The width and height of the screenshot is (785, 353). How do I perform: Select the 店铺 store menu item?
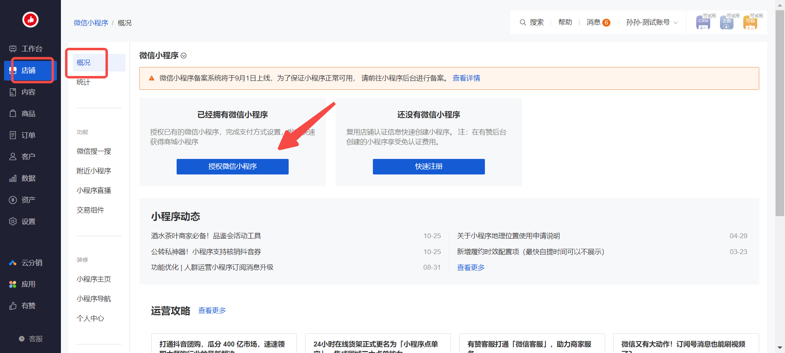[30, 70]
